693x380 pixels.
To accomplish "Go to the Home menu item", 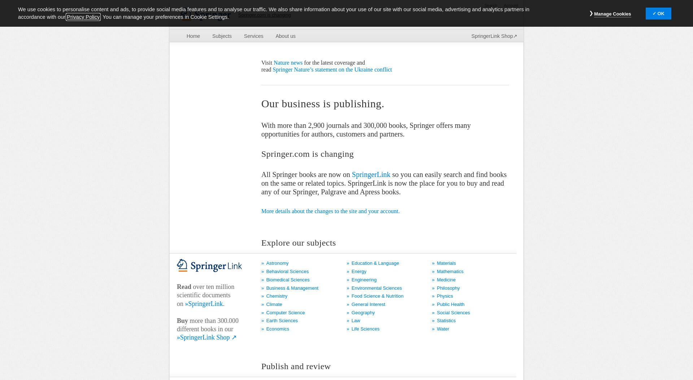I will pyautogui.click(x=193, y=36).
